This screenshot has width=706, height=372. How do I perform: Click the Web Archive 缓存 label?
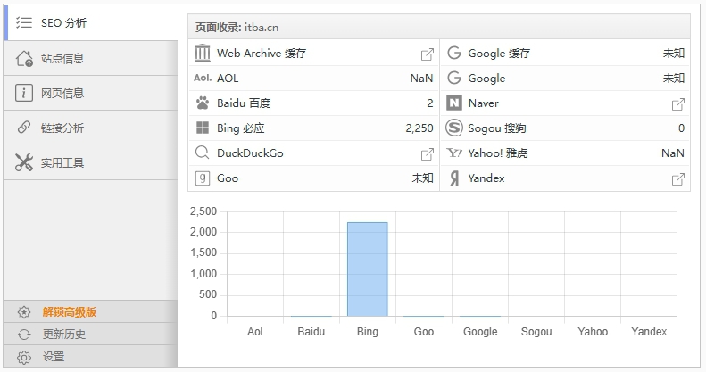click(262, 53)
